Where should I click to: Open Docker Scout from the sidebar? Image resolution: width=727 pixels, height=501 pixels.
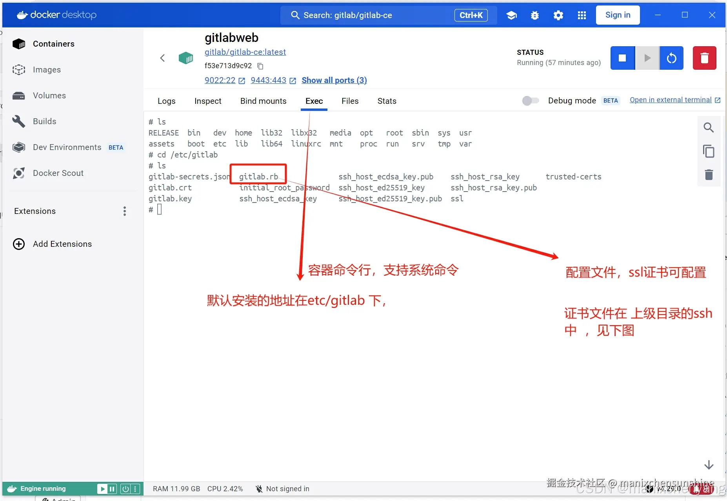(18, 173)
